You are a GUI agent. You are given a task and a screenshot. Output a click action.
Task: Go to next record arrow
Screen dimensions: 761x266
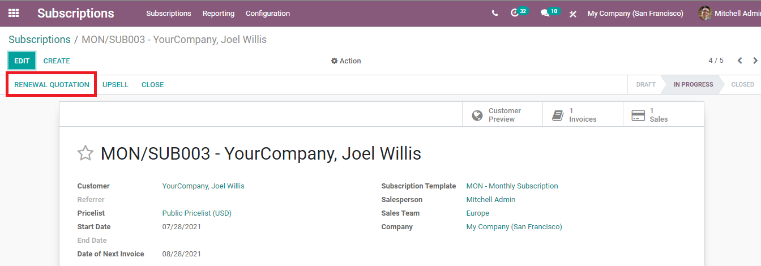[755, 61]
